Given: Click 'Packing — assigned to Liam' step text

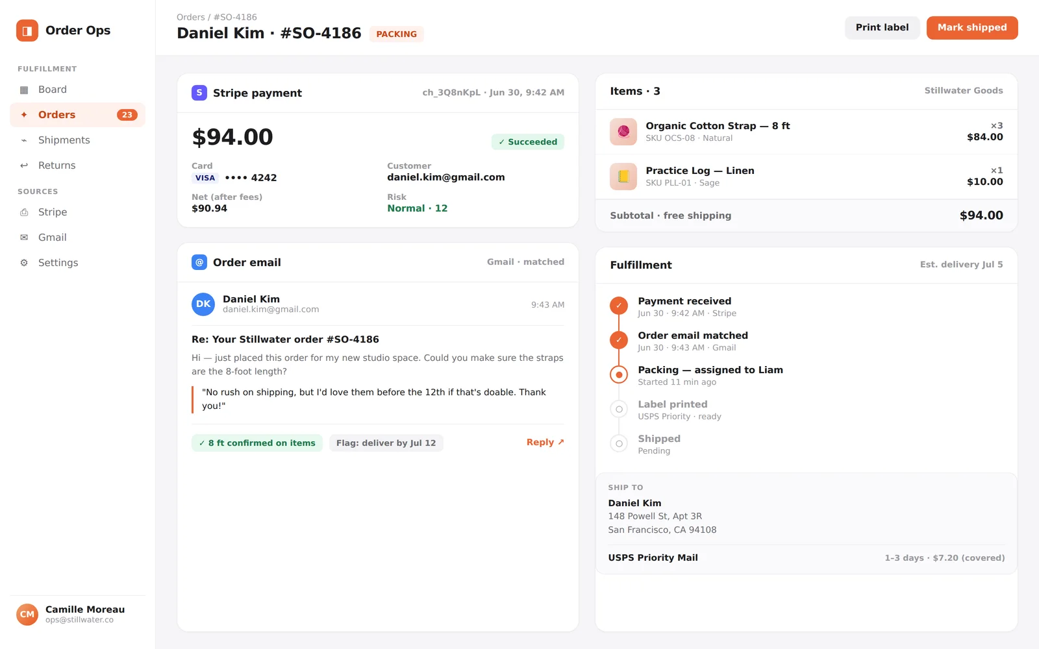Looking at the screenshot, I should (710, 370).
